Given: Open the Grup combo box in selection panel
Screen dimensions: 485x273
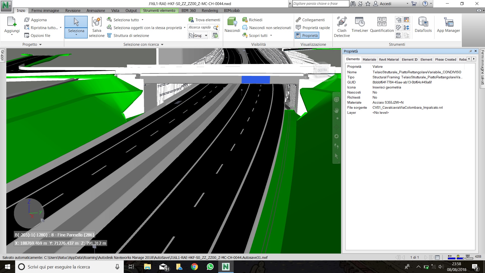Looking at the screenshot, I should pos(198,35).
